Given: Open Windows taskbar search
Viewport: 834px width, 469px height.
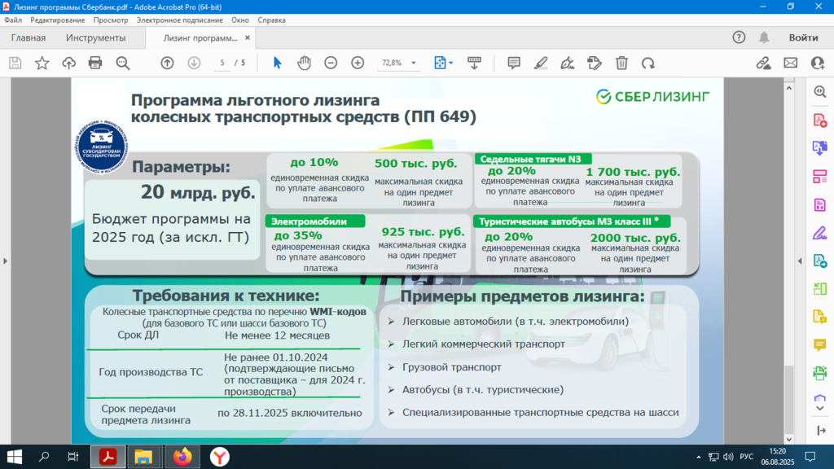Looking at the screenshot, I should tap(44, 457).
